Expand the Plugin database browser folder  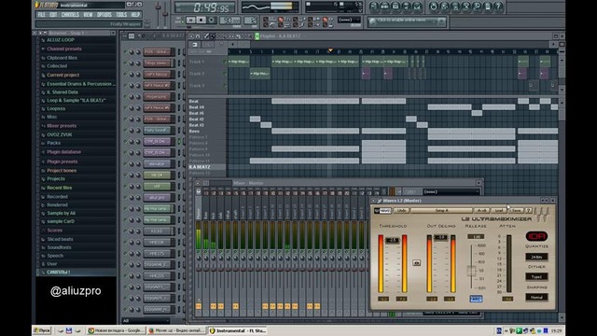63,151
